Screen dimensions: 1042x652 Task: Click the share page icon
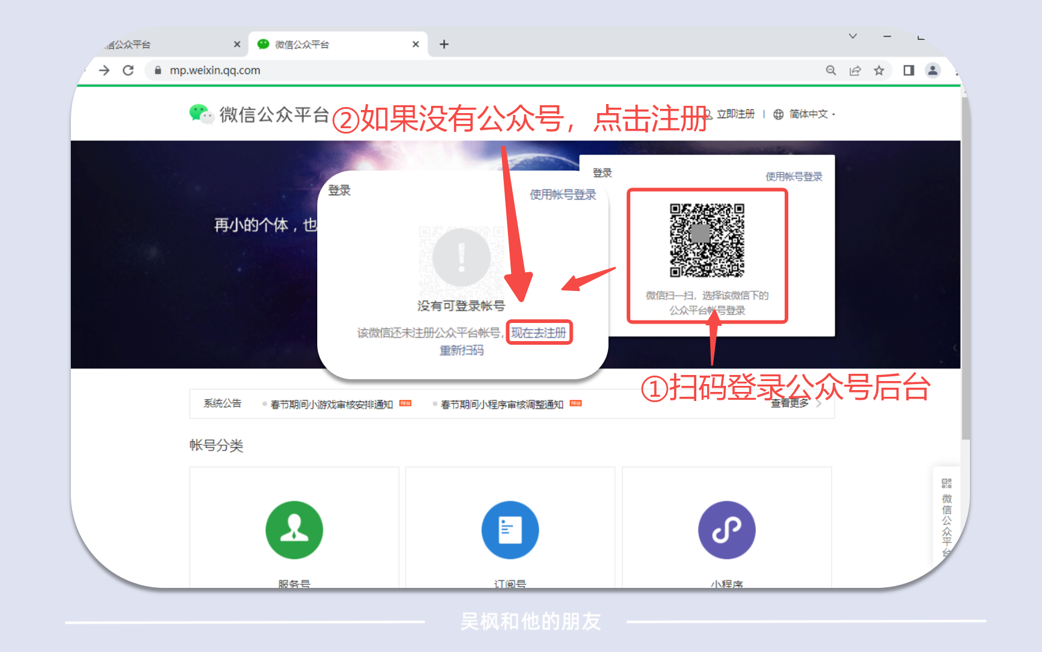855,70
